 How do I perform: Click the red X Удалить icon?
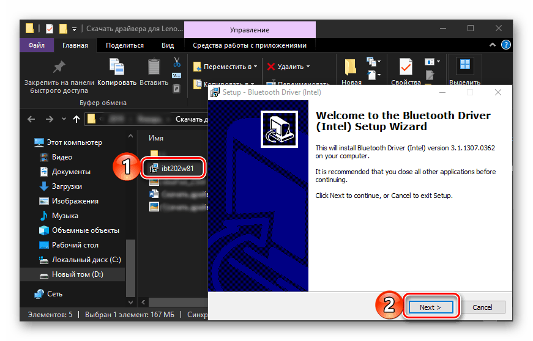click(271, 67)
